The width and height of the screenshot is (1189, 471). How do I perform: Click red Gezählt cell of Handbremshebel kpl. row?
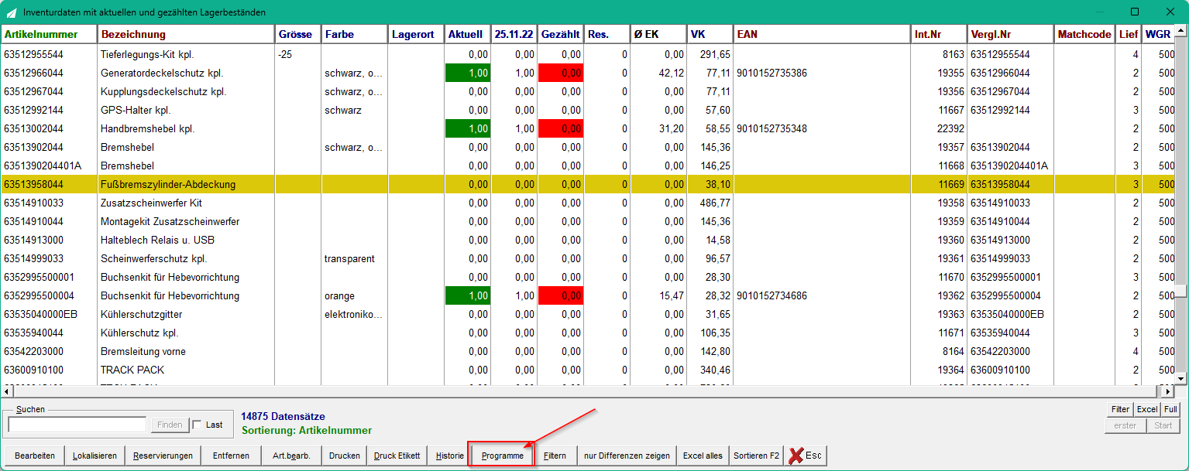(x=562, y=128)
